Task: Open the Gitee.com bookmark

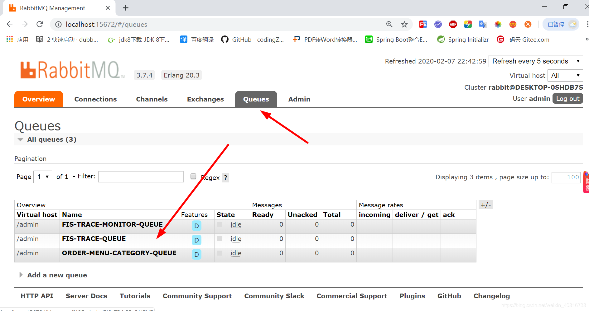Action: tap(523, 40)
